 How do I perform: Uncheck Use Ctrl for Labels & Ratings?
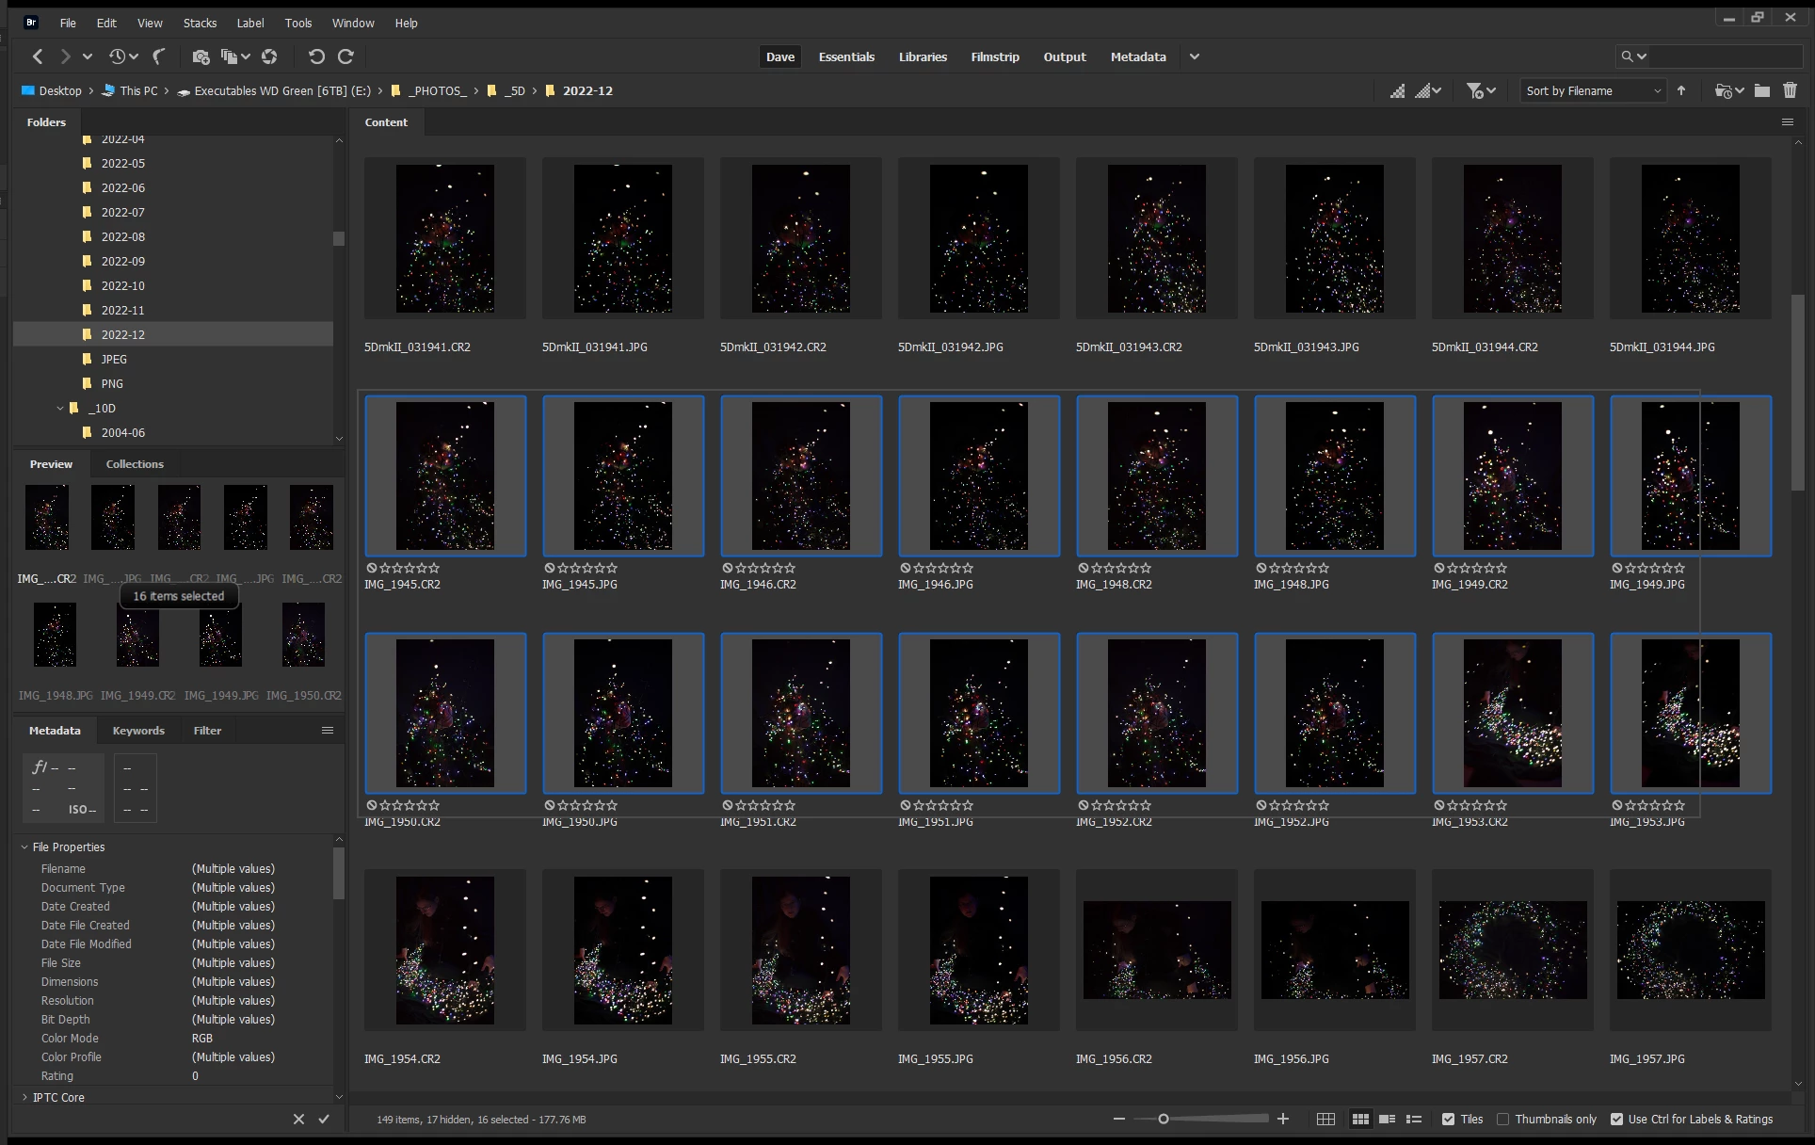point(1616,1119)
